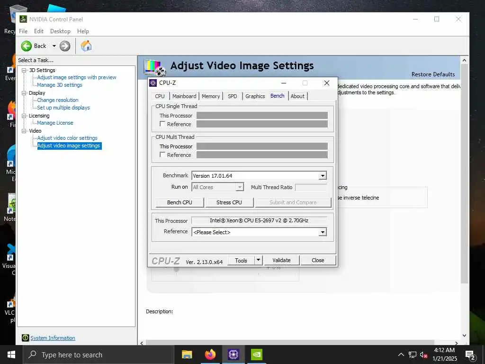Image resolution: width=485 pixels, height=364 pixels.
Task: Click the Tools button in CPU-Z
Action: click(241, 261)
